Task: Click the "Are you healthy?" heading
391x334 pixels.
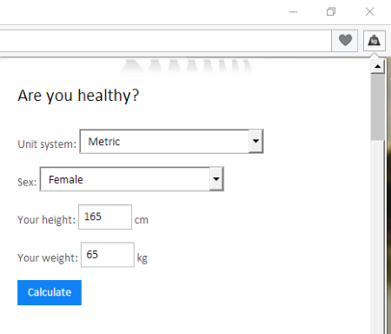Action: pos(78,96)
